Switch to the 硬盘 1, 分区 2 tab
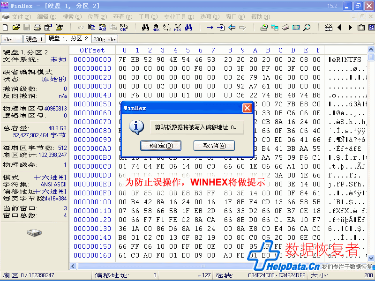The image size is (375, 281). 68,38
